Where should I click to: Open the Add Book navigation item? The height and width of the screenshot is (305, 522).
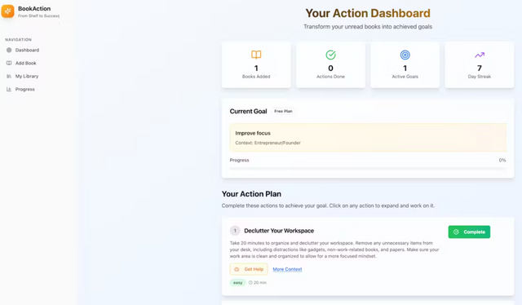(21, 63)
